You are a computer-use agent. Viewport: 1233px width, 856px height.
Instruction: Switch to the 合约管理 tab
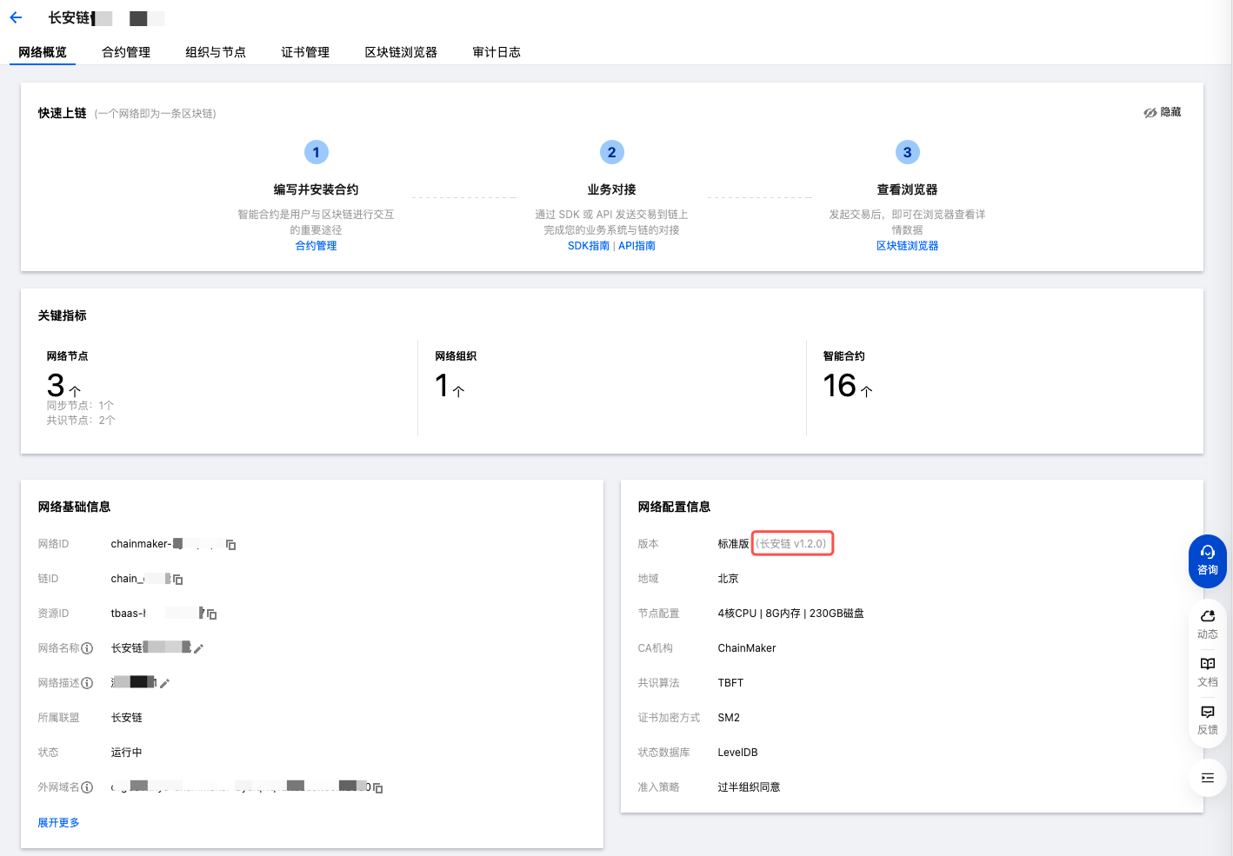126,52
